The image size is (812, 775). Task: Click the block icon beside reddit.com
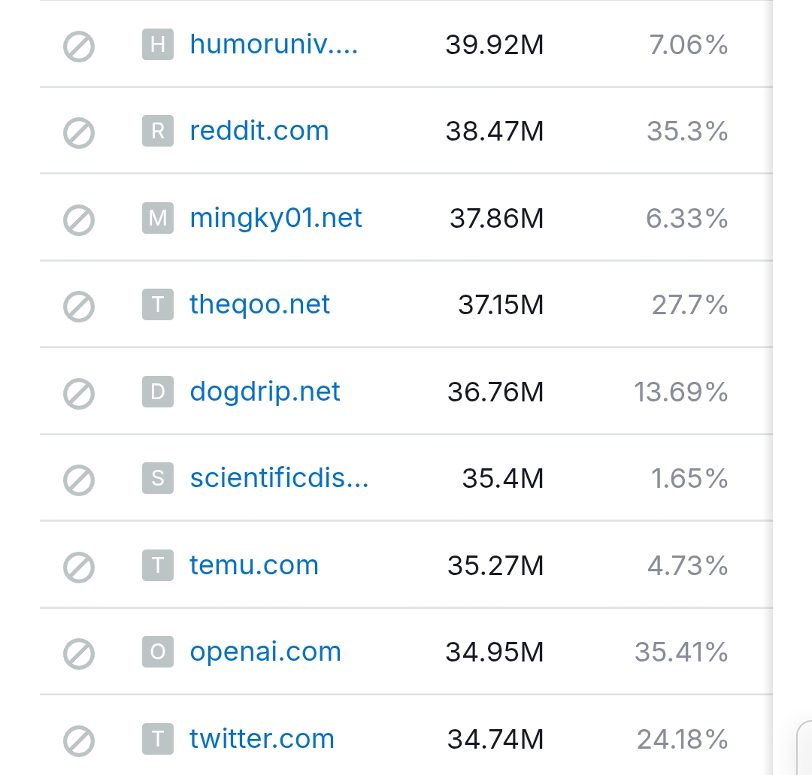click(78, 133)
